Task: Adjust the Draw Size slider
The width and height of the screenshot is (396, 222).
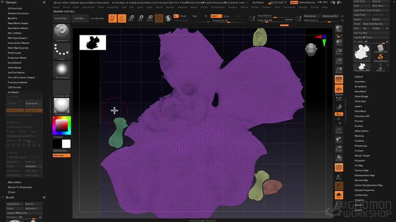Action: pyautogui.click(x=275, y=20)
